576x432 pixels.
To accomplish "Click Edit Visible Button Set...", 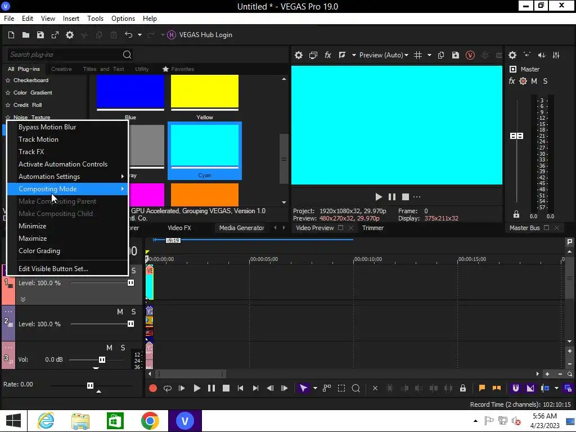I will point(67,269).
